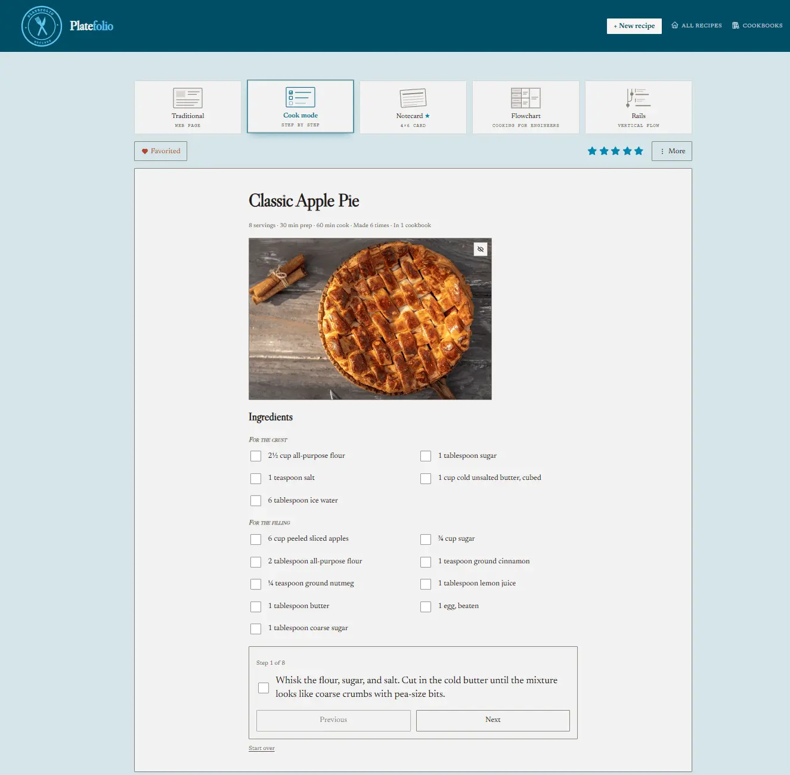Go to All Recipes
The width and height of the screenshot is (790, 775).
pyautogui.click(x=696, y=26)
